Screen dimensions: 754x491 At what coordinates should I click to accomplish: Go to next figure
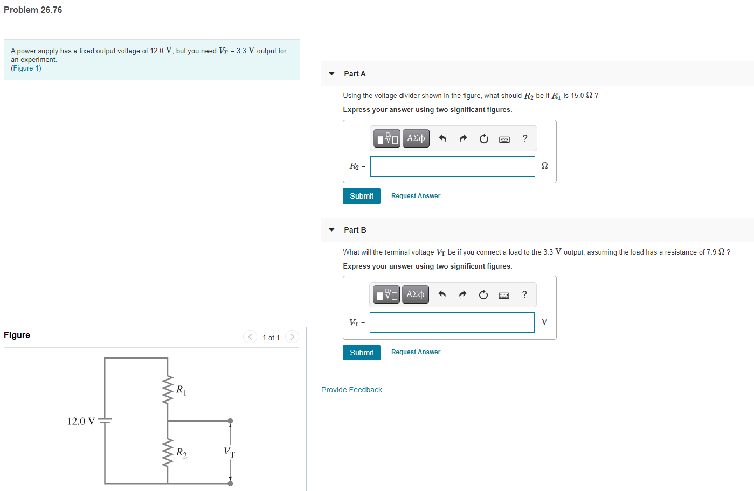292,337
